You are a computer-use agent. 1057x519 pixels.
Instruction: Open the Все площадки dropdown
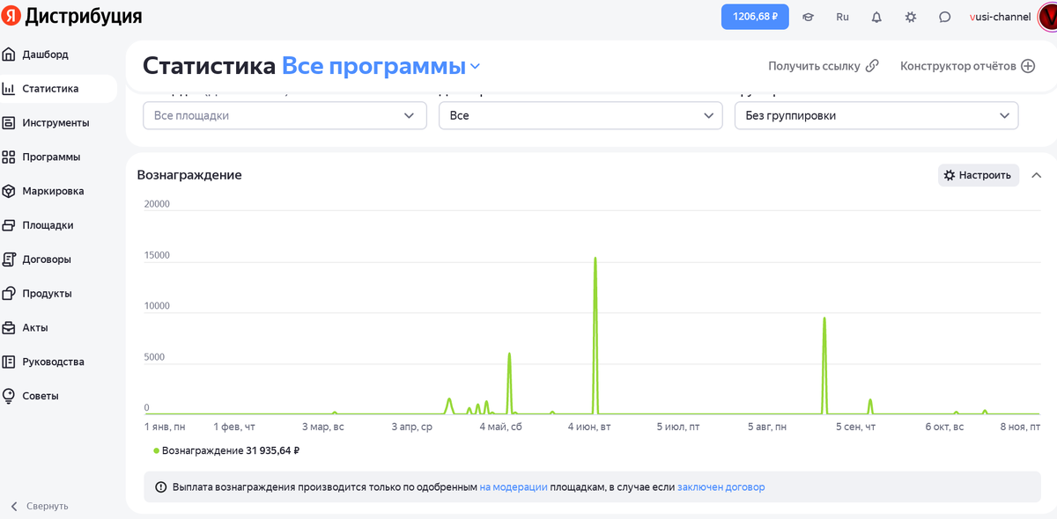coord(284,115)
